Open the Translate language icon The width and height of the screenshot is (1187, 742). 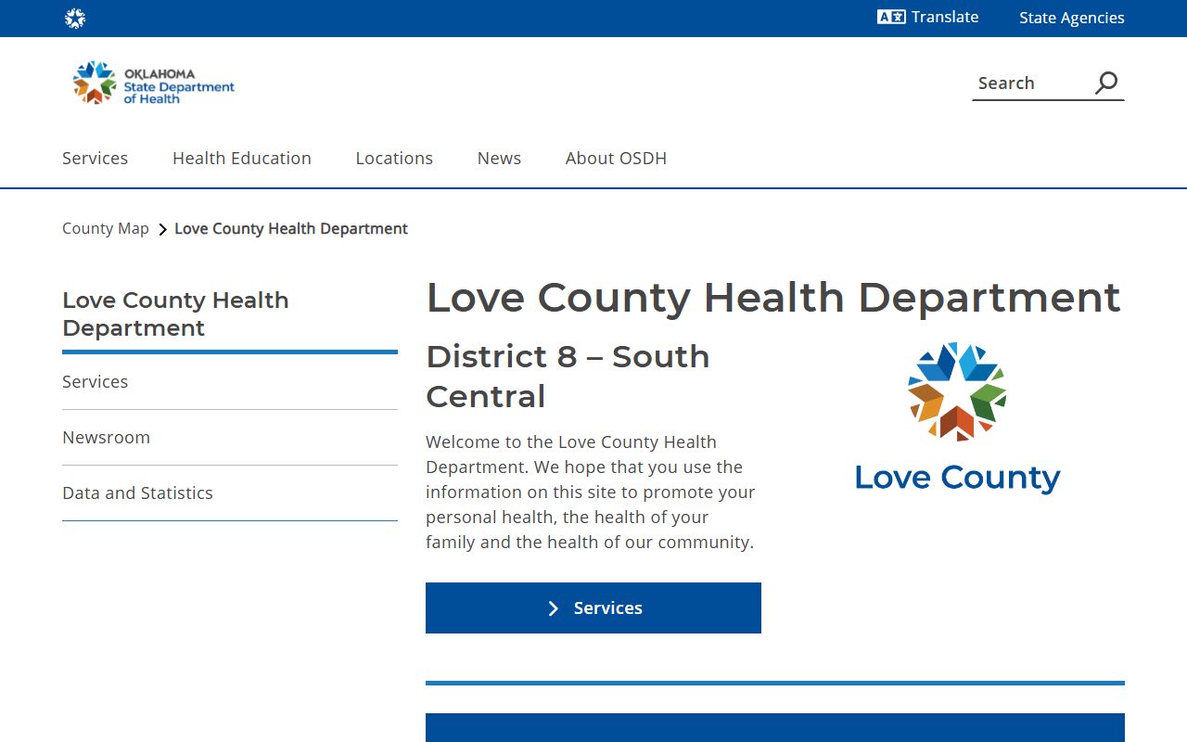[x=891, y=17]
